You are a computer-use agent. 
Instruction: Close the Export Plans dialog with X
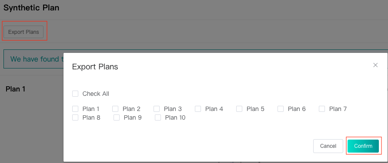tap(375, 65)
